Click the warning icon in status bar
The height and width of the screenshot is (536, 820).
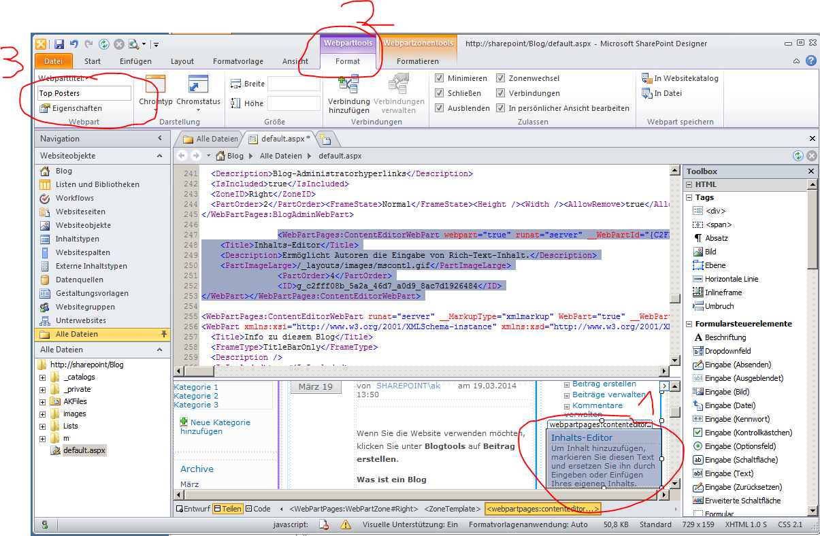346,524
